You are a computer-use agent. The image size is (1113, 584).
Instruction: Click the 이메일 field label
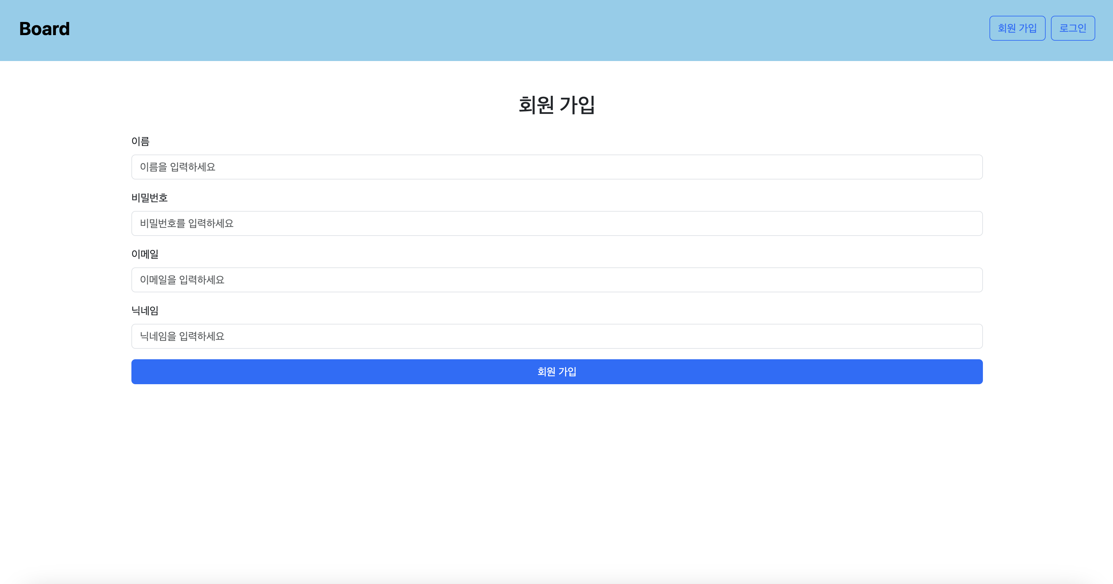pos(145,254)
